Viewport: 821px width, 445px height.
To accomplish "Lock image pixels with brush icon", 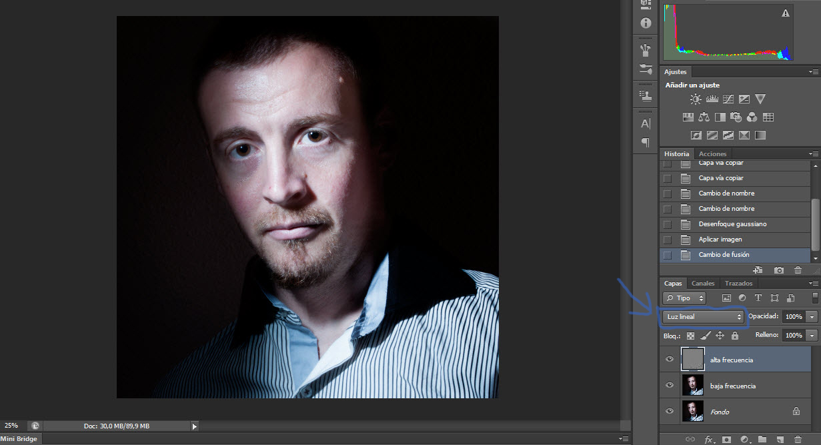I will 705,336.
